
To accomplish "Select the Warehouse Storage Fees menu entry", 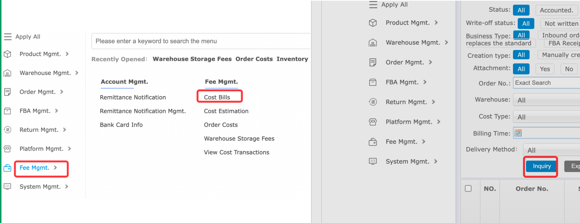I will click(x=239, y=139).
